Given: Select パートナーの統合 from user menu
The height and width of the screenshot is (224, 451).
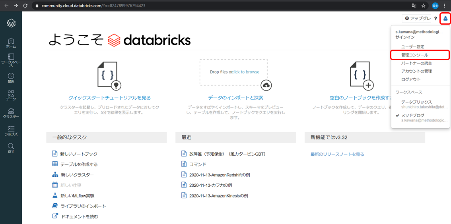Looking at the screenshot, I should [x=416, y=63].
